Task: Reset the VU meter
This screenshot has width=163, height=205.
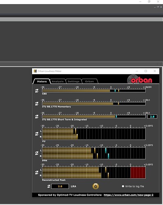Action: click(37, 134)
